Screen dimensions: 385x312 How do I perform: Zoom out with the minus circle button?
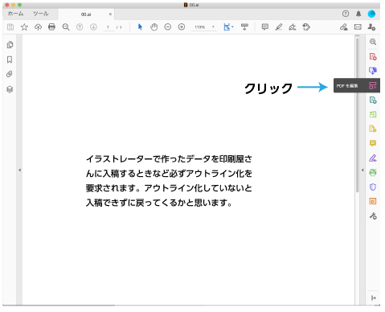168,27
